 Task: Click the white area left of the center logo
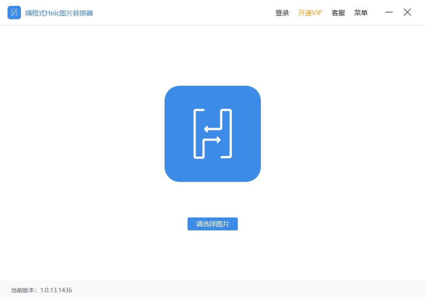[x=81, y=134]
